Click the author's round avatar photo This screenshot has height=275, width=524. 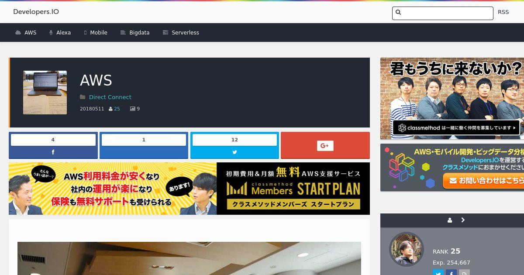point(407,249)
